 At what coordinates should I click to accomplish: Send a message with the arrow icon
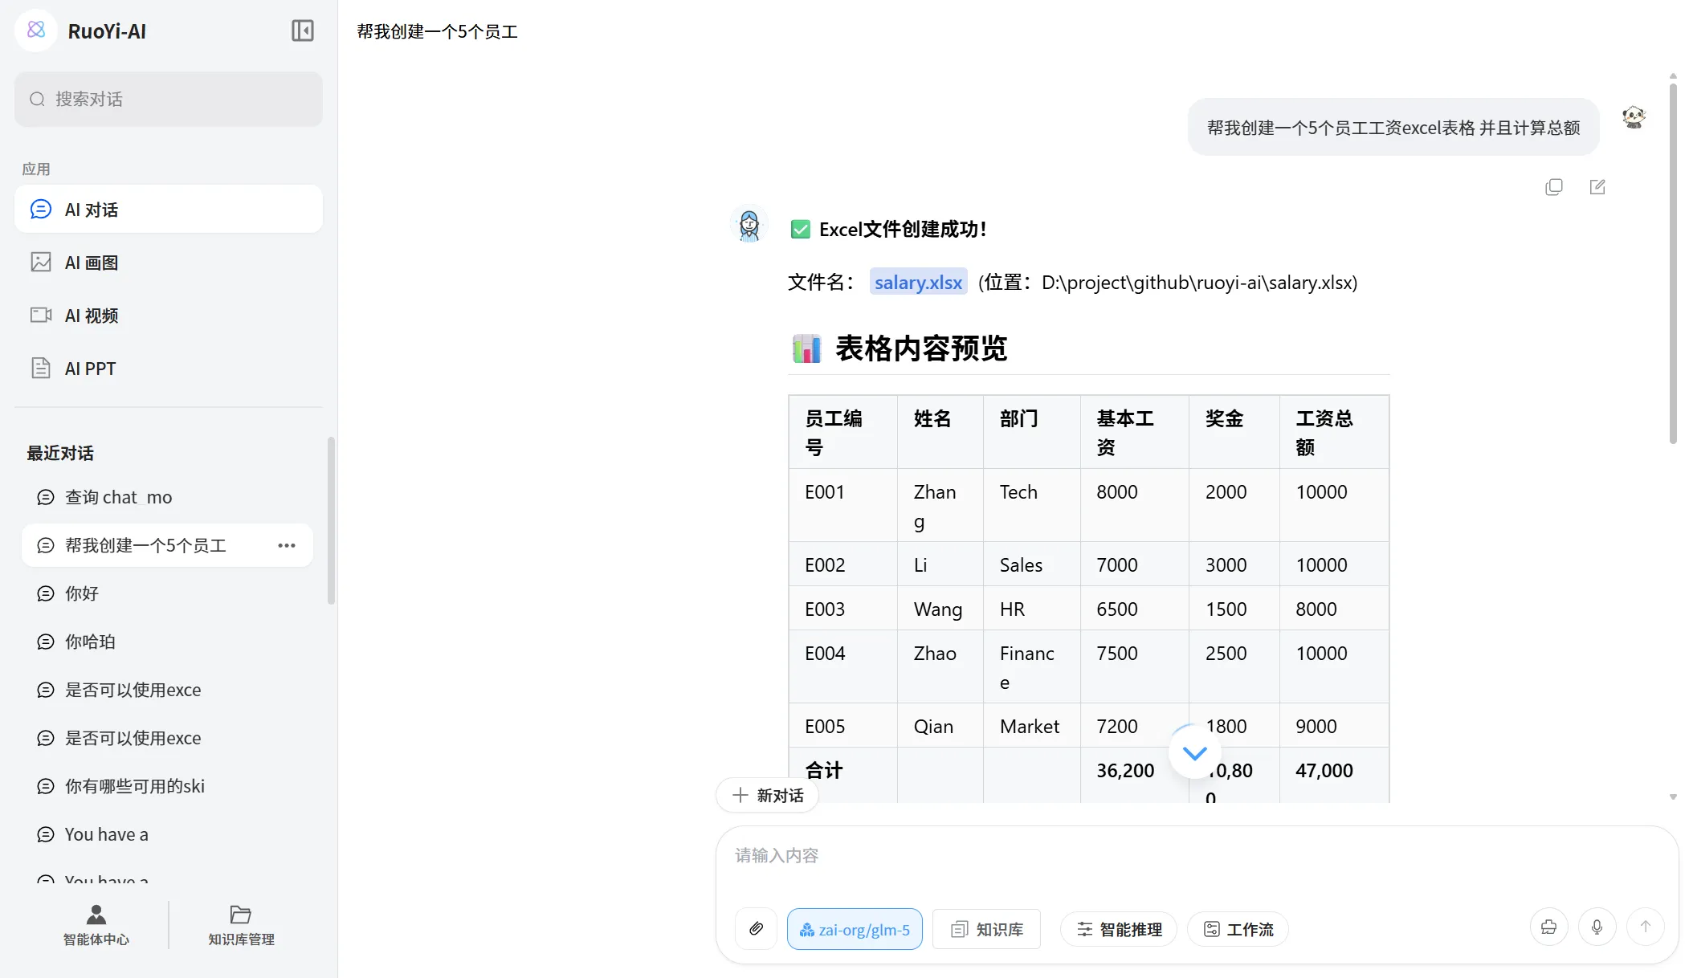(1646, 926)
